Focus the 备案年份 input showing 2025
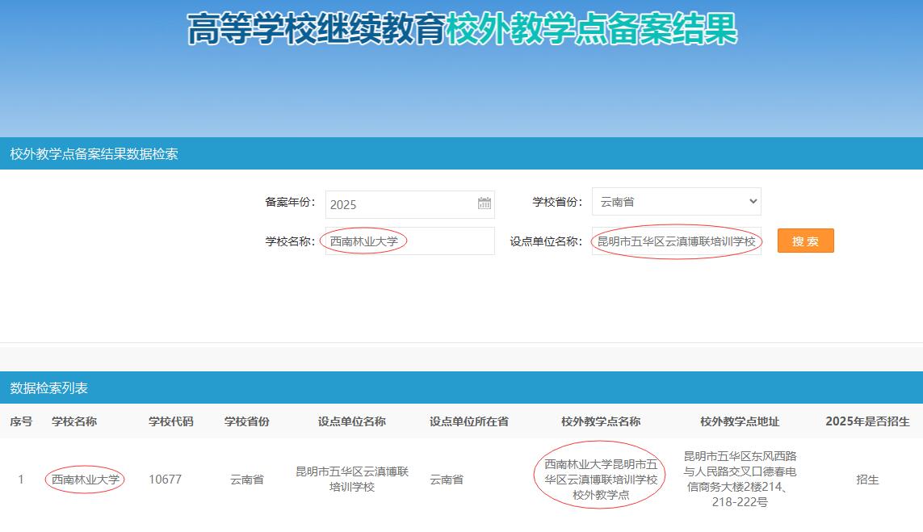923x532 pixels. click(x=400, y=204)
